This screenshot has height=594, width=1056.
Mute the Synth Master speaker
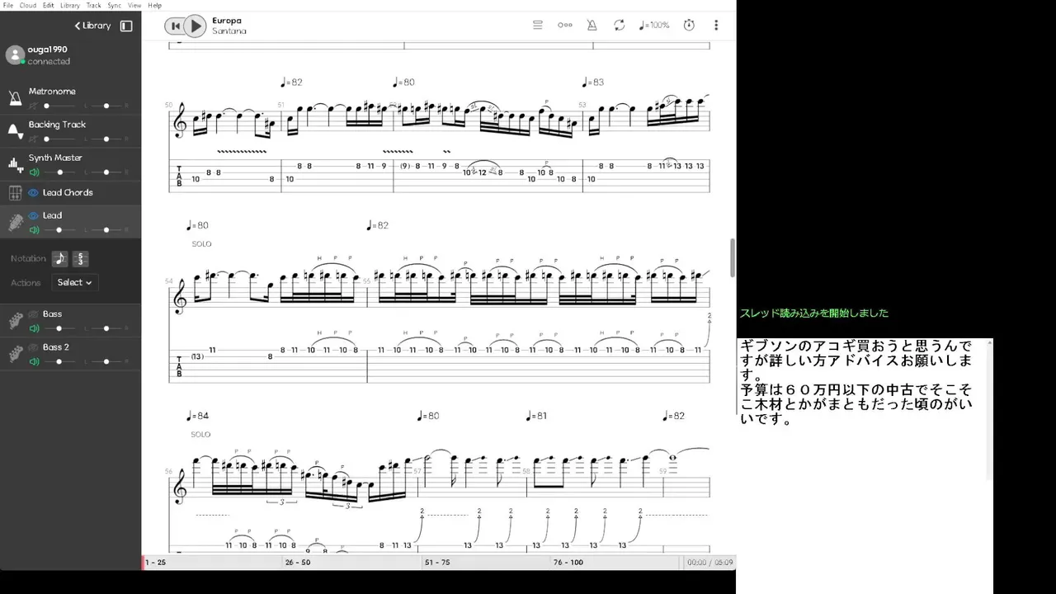pyautogui.click(x=34, y=172)
